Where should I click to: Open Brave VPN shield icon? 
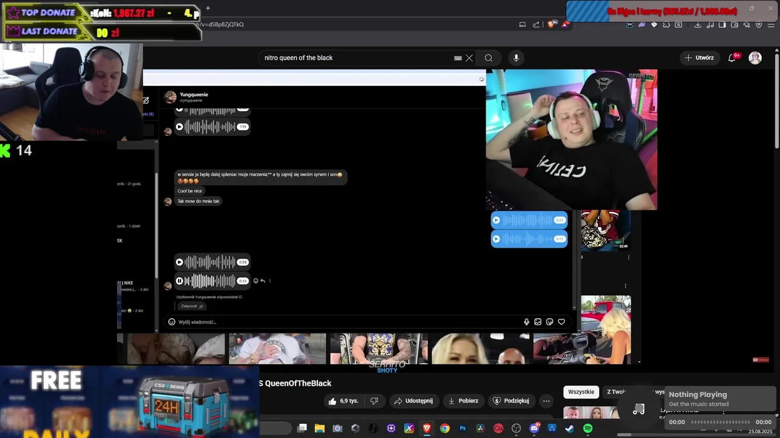pyautogui.click(x=759, y=24)
